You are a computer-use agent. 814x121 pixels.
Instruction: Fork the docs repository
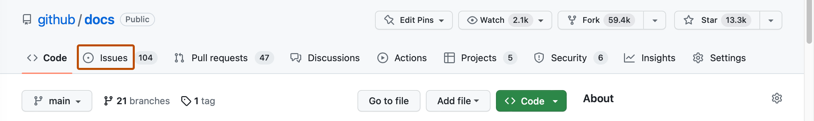(601, 20)
